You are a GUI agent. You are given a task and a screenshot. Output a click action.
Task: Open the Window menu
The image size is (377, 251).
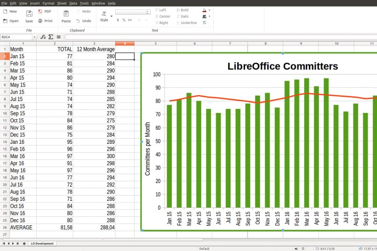click(x=98, y=3)
